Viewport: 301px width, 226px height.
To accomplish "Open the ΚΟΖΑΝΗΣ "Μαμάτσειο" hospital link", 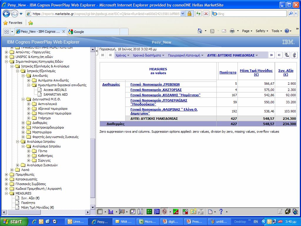I will coord(165,95).
